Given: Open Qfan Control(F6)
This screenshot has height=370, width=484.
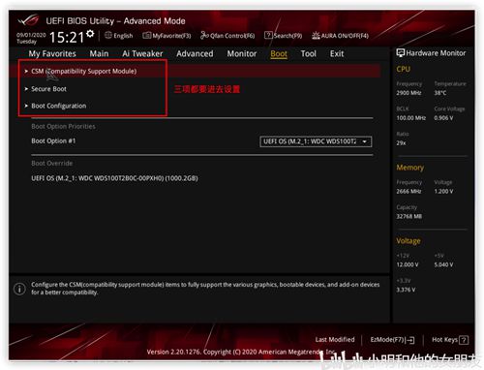Looking at the screenshot, I should (x=227, y=36).
